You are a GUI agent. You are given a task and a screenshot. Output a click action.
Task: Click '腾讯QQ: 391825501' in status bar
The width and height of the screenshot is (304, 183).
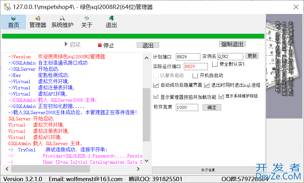tap(155, 179)
